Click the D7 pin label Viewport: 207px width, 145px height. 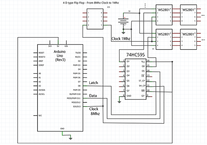(x=79, y=82)
